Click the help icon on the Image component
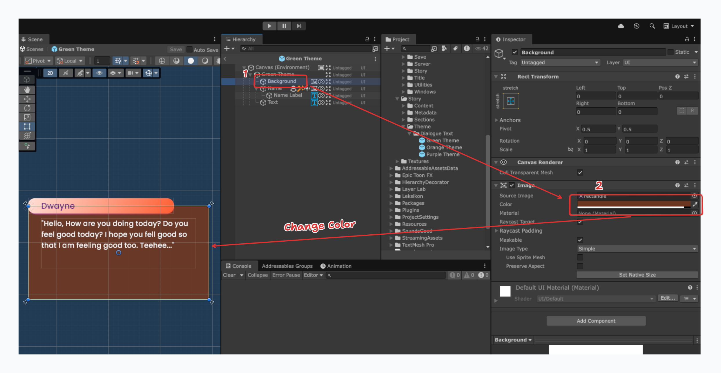 click(677, 185)
